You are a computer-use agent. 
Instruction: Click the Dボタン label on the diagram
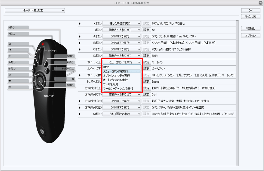coord(64,62)
